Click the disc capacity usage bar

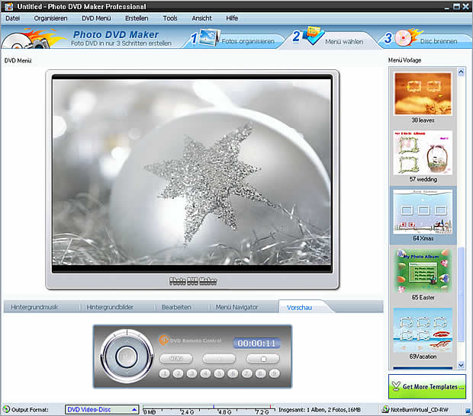point(209,410)
